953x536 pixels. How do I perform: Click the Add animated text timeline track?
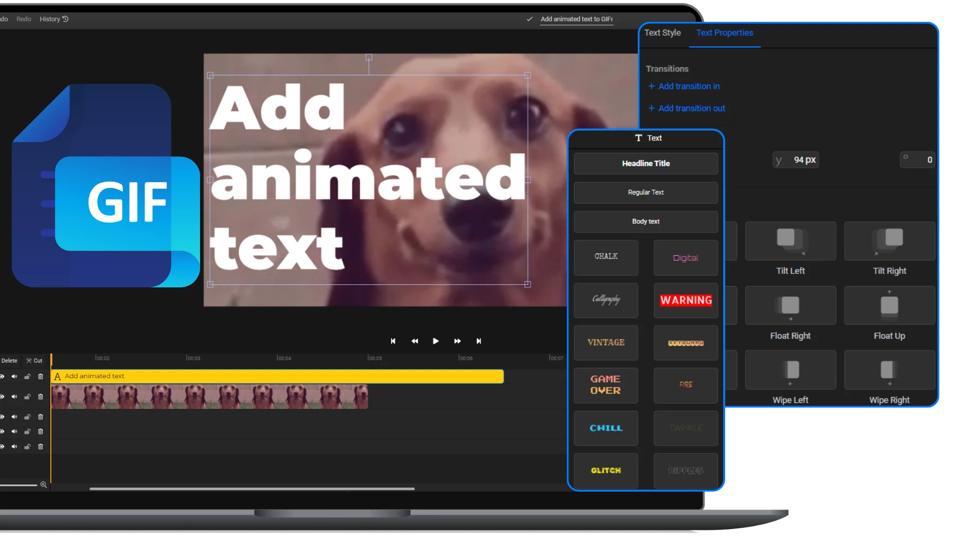coord(277,376)
